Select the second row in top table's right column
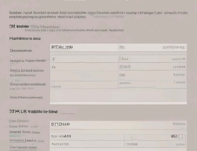 tap(152, 67)
